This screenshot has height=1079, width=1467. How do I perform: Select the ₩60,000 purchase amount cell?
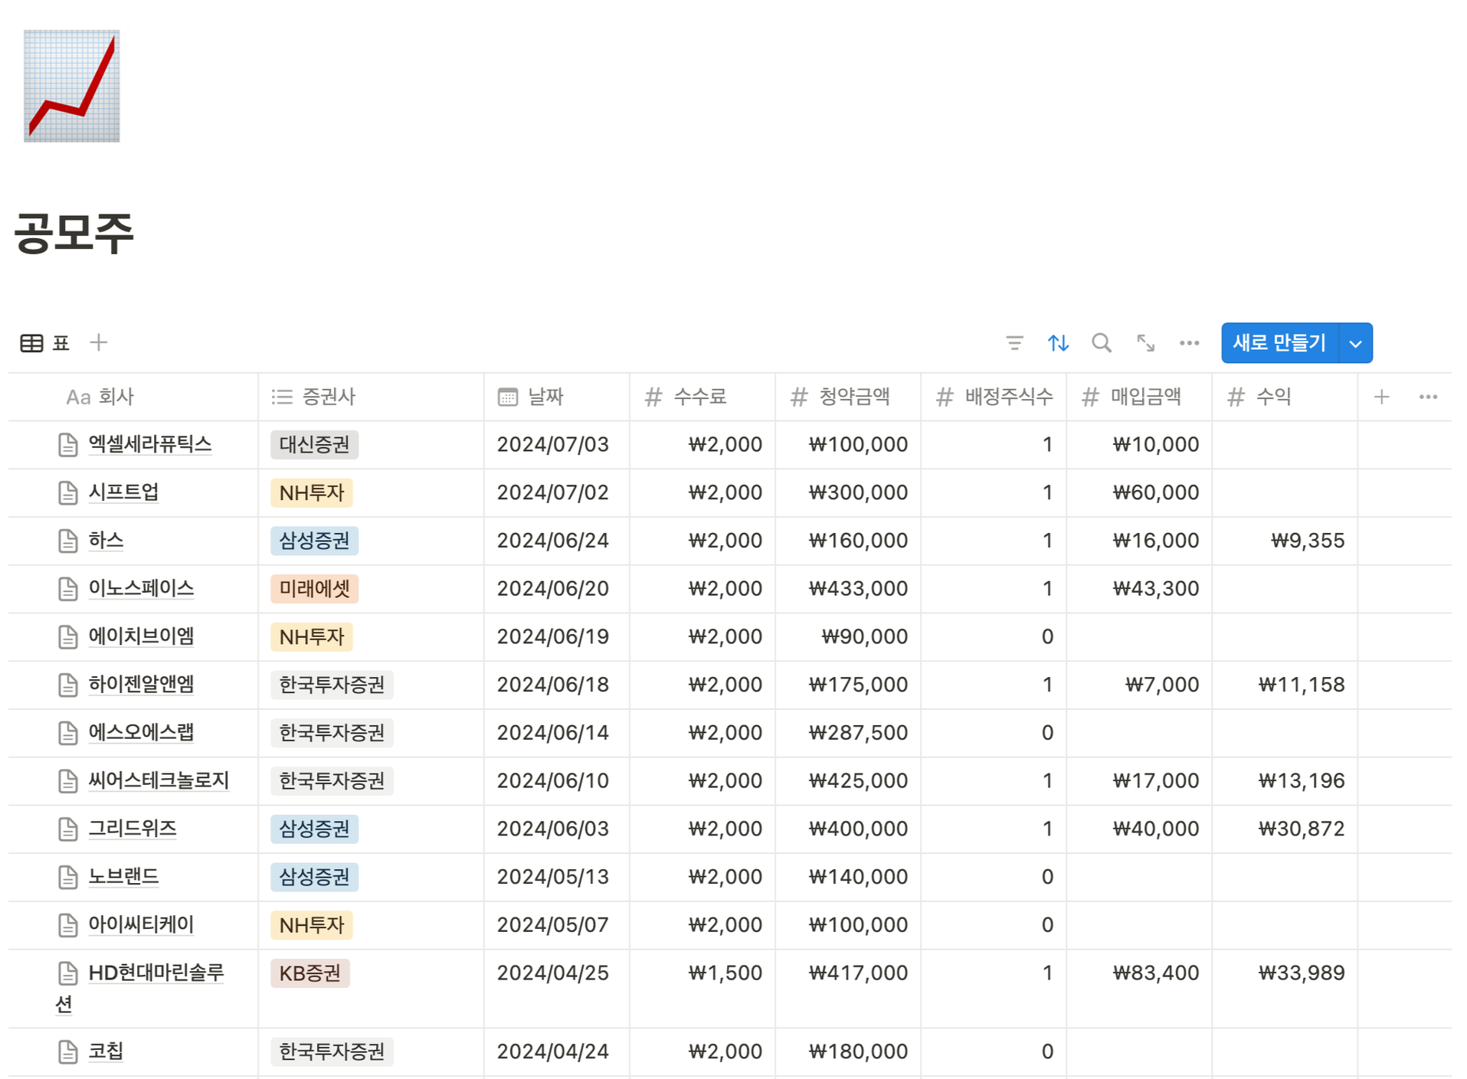pos(1138,492)
